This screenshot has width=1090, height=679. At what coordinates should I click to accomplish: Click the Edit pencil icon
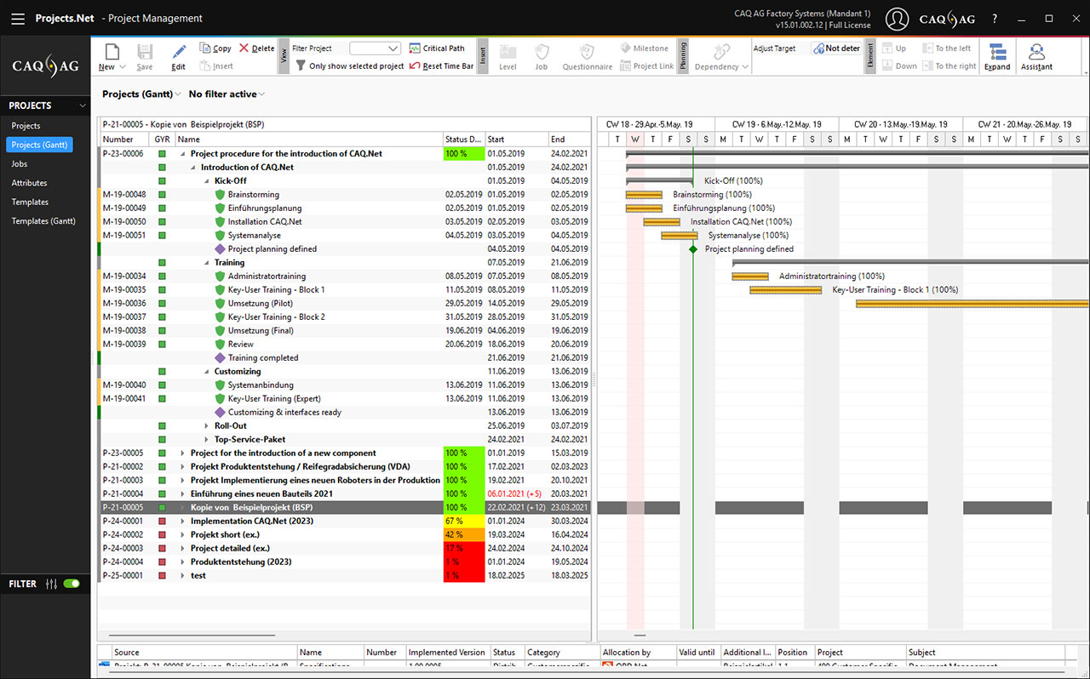(x=178, y=52)
